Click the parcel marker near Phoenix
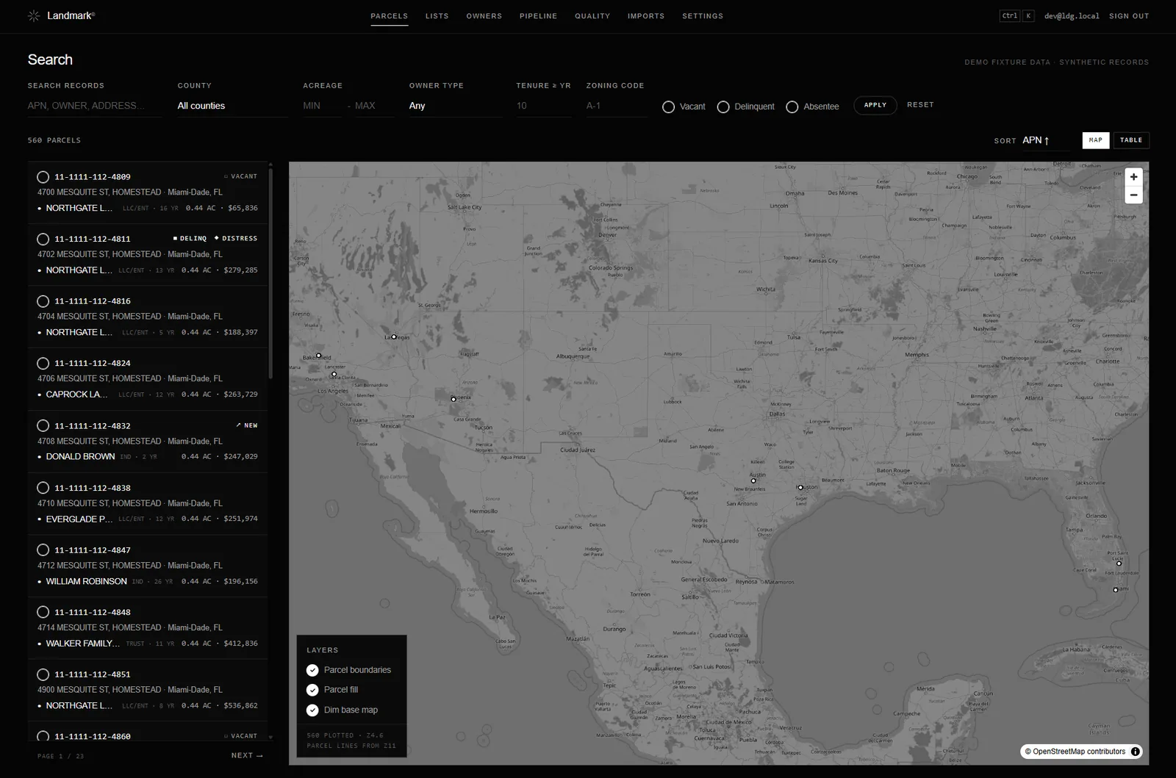 pos(453,399)
